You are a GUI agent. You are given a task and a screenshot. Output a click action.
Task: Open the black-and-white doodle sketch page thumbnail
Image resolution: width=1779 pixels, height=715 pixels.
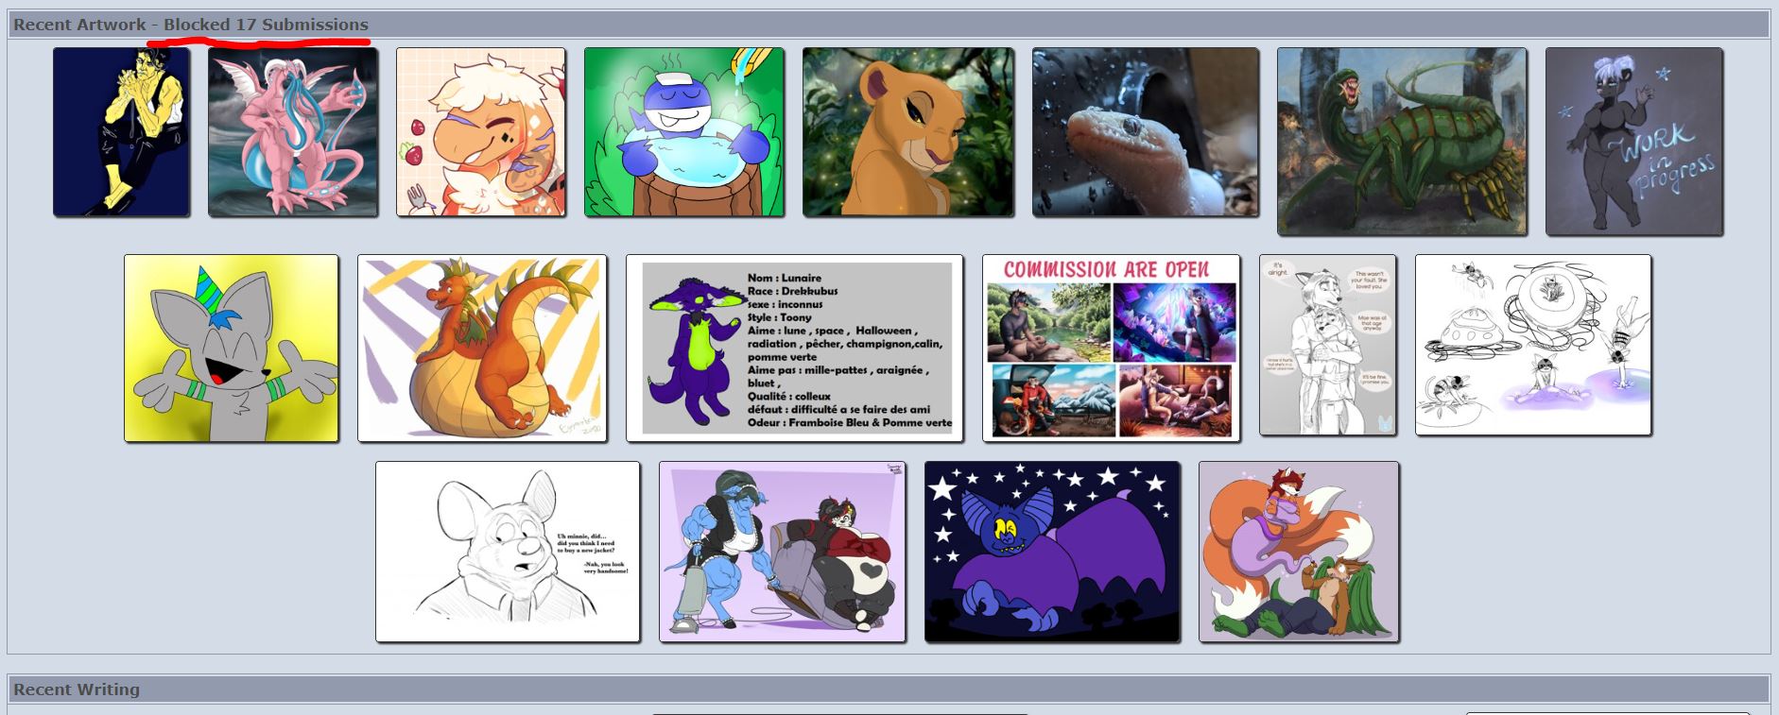click(1533, 345)
